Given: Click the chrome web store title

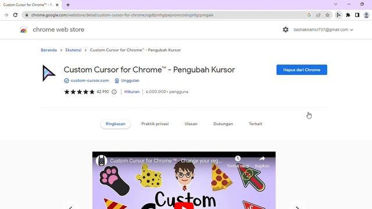Looking at the screenshot, I should pos(58,30).
